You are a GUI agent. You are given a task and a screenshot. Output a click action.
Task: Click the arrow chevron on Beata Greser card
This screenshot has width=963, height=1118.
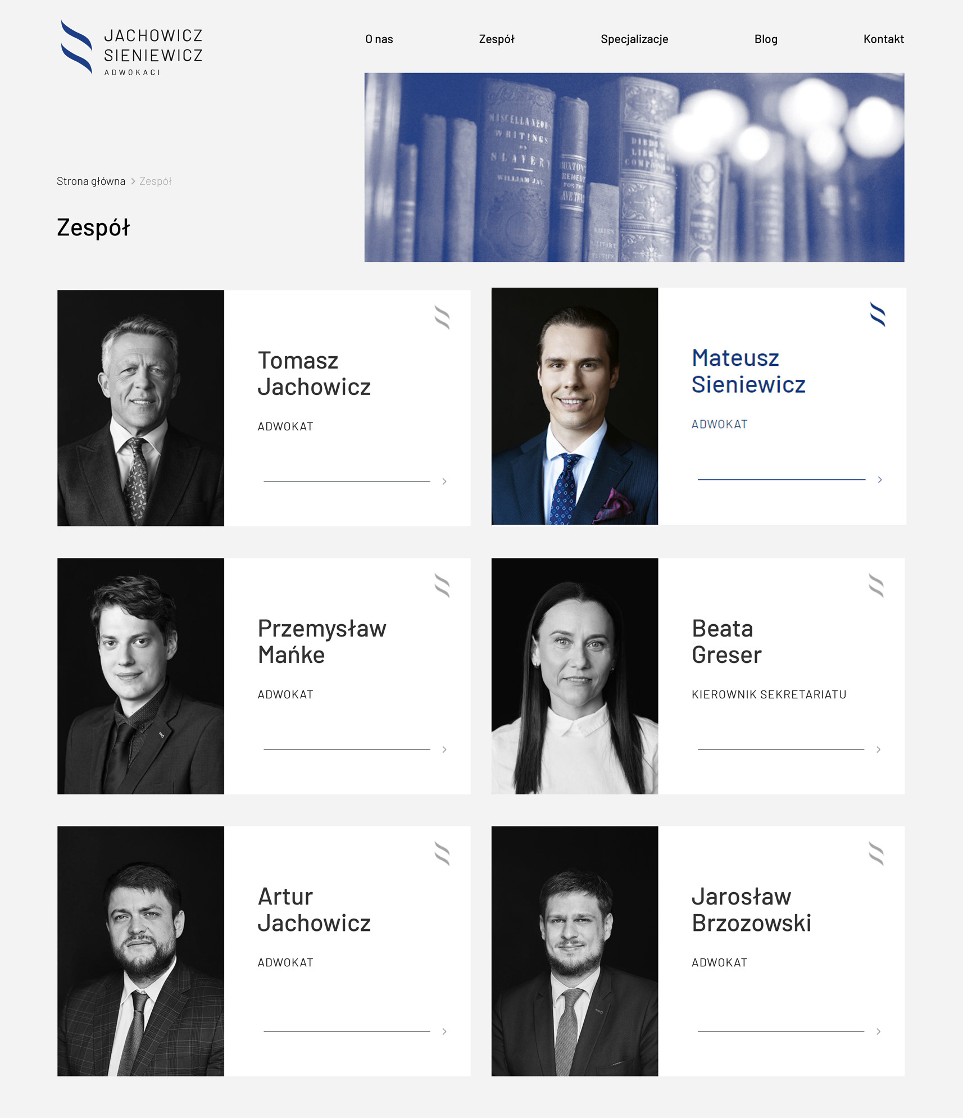878,749
